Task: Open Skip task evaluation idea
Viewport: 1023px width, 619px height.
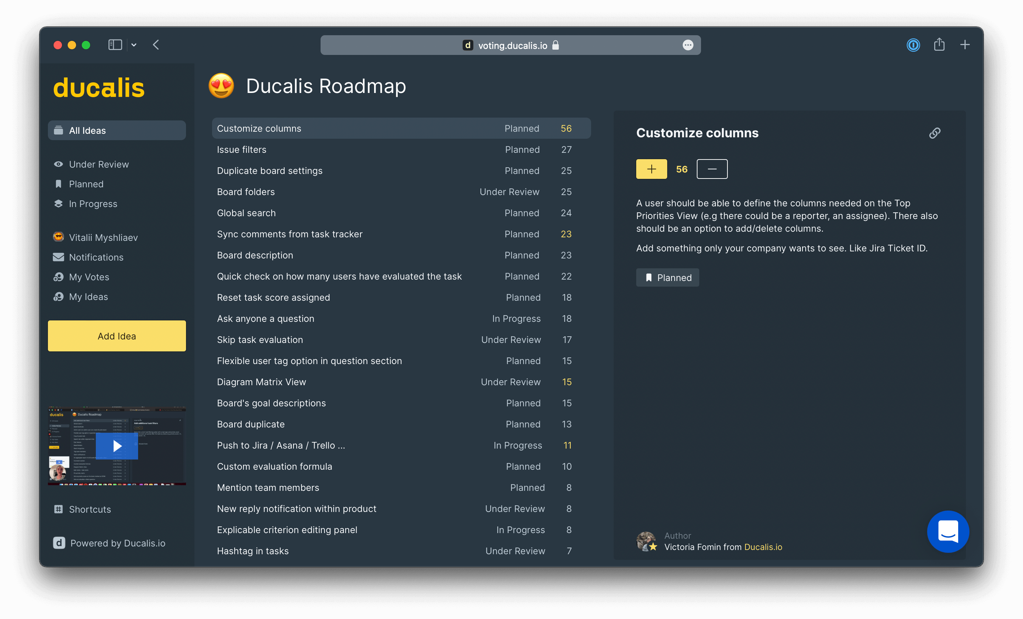Action: 401,340
